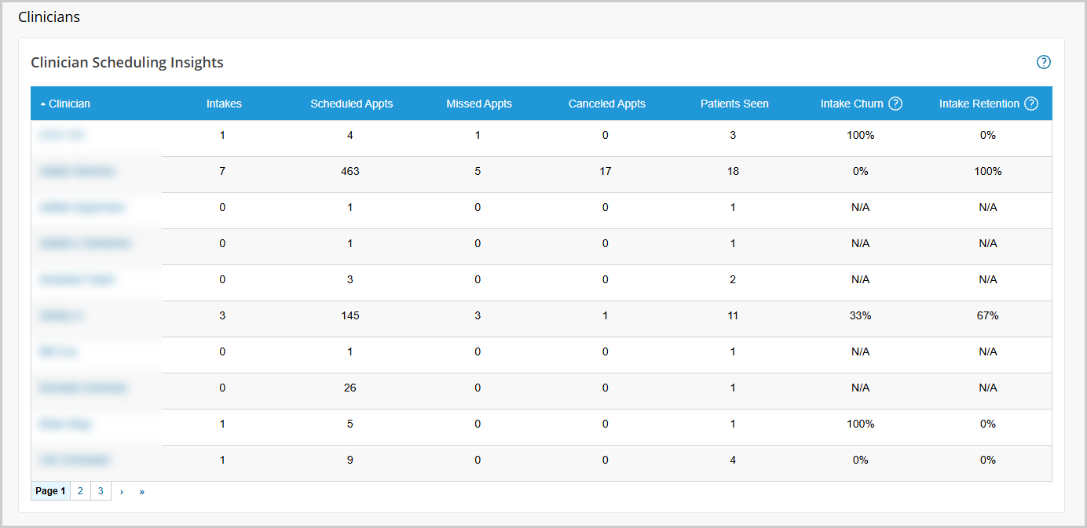Click the 67% intake retention value
Screen dimensions: 1087x528
coord(988,315)
